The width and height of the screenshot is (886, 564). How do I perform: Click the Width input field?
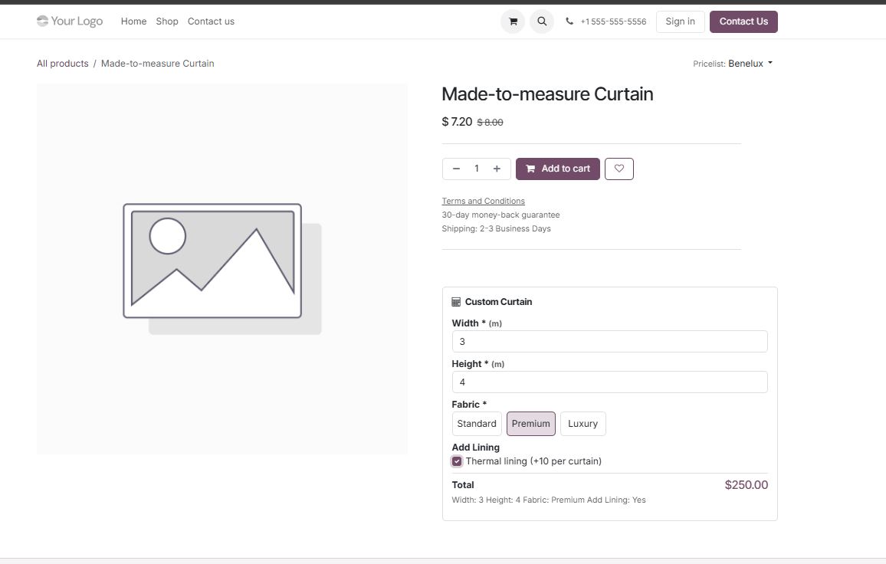pyautogui.click(x=609, y=341)
